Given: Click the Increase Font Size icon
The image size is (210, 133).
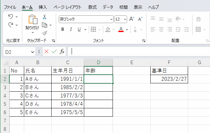Looking at the screenshot, I should 132,19.
